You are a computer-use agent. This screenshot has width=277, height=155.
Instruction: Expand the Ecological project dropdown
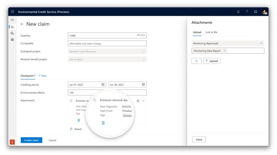(x=144, y=51)
